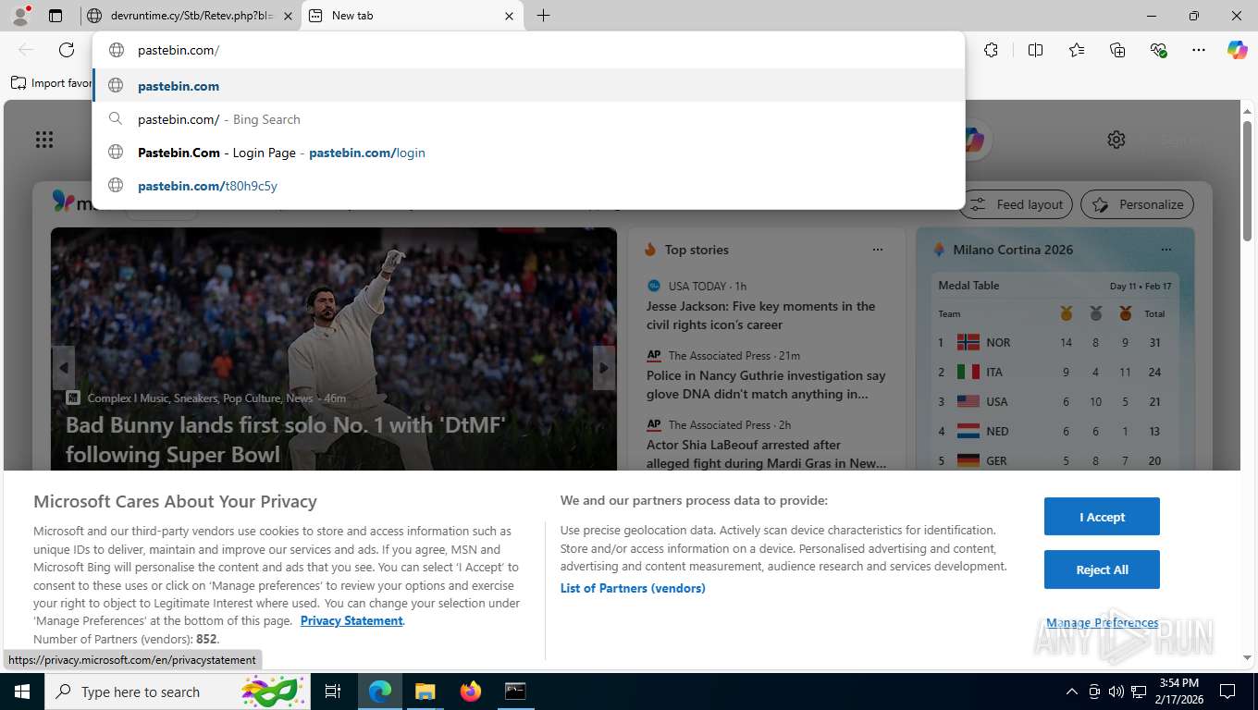Open the Favorites star list icon
The image size is (1258, 710).
point(1077,50)
